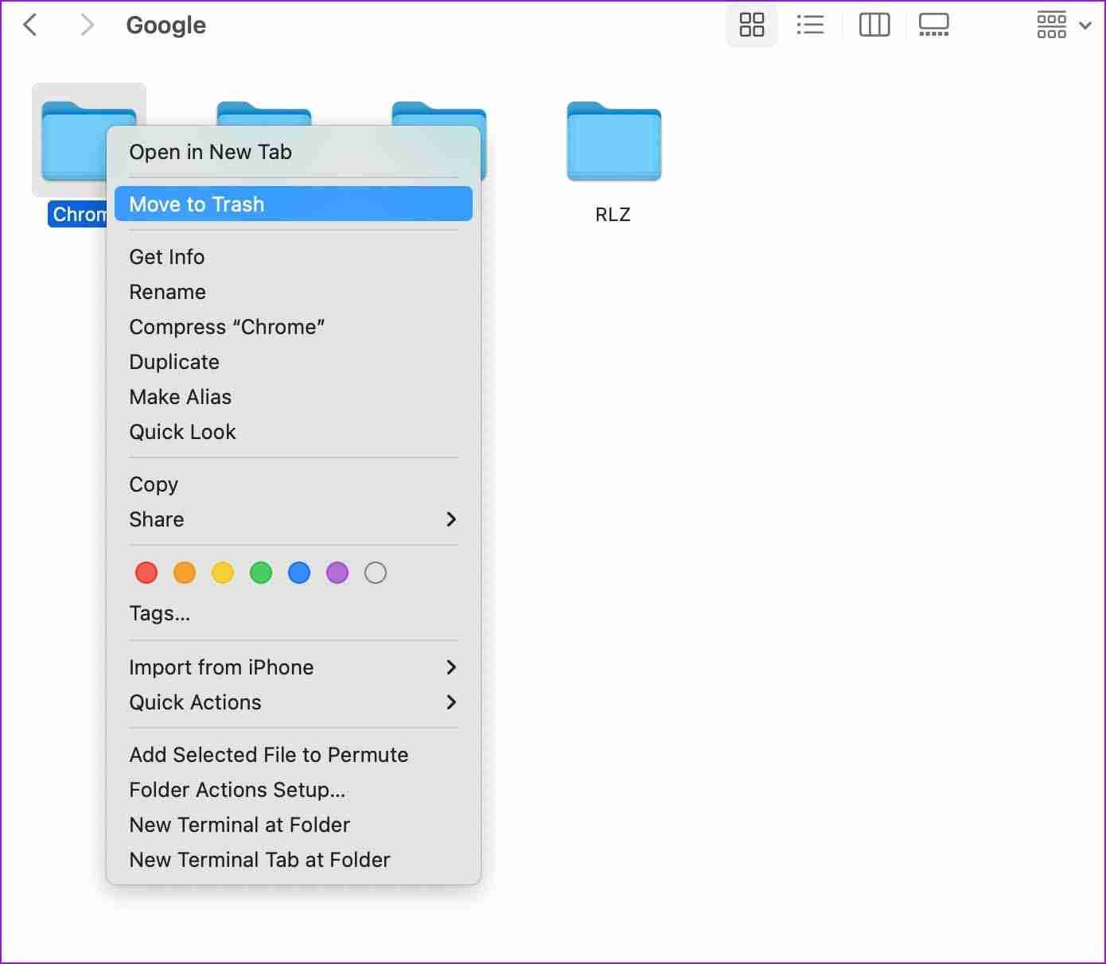1106x964 pixels.
Task: Choose New Terminal at Folder
Action: tap(294, 825)
